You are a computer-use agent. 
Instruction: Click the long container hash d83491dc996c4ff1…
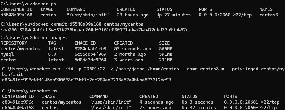tap(87, 80)
